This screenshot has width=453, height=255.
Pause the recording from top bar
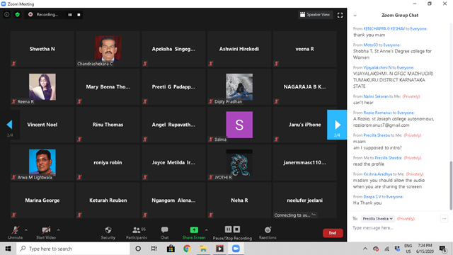click(x=70, y=15)
